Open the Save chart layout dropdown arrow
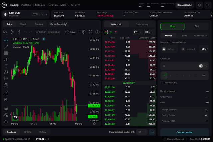 78,32
